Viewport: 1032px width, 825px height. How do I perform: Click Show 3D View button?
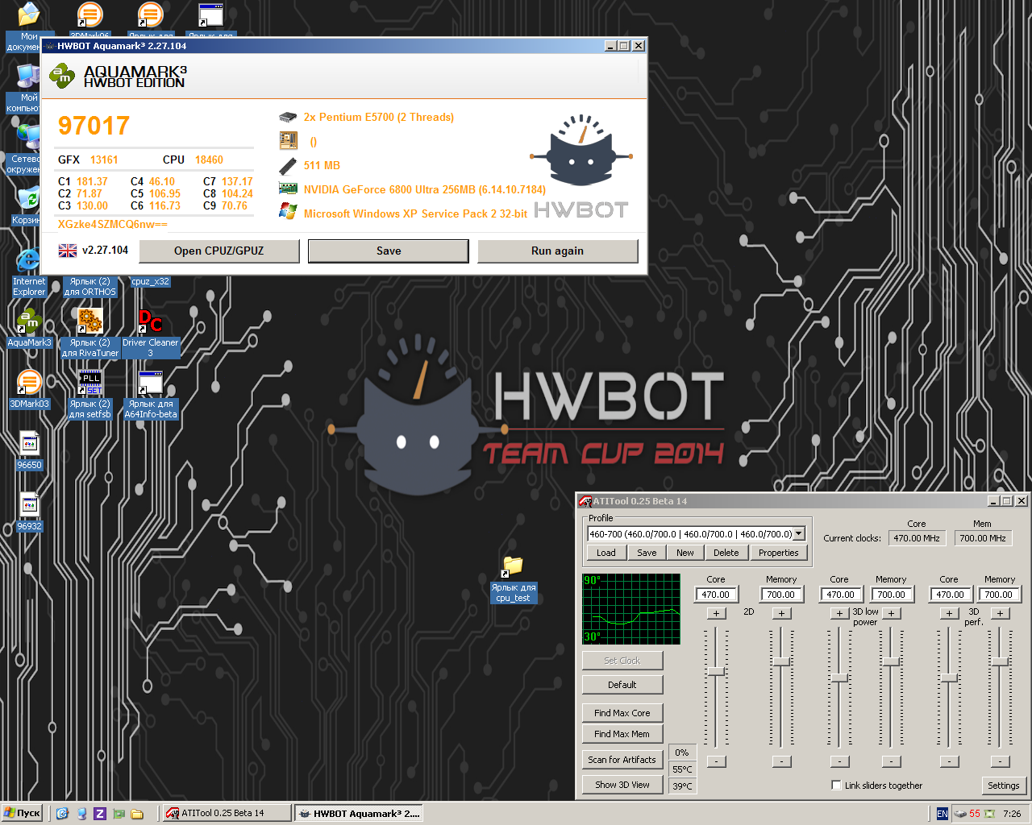[x=622, y=785]
